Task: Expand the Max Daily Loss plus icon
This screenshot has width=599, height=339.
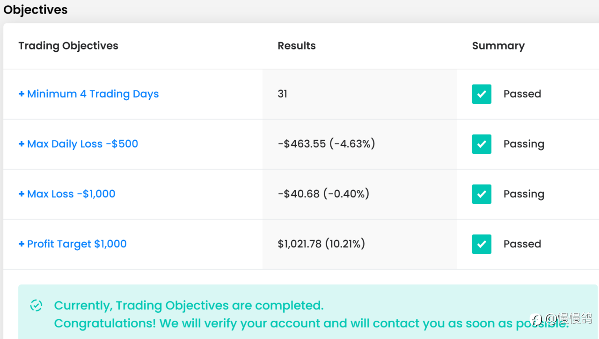Action: [21, 144]
